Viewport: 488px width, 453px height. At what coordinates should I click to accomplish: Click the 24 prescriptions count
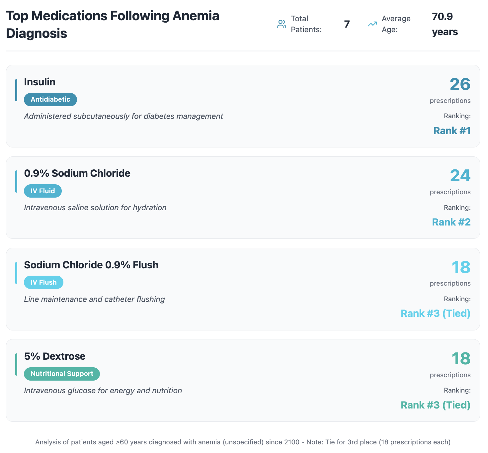click(x=460, y=175)
